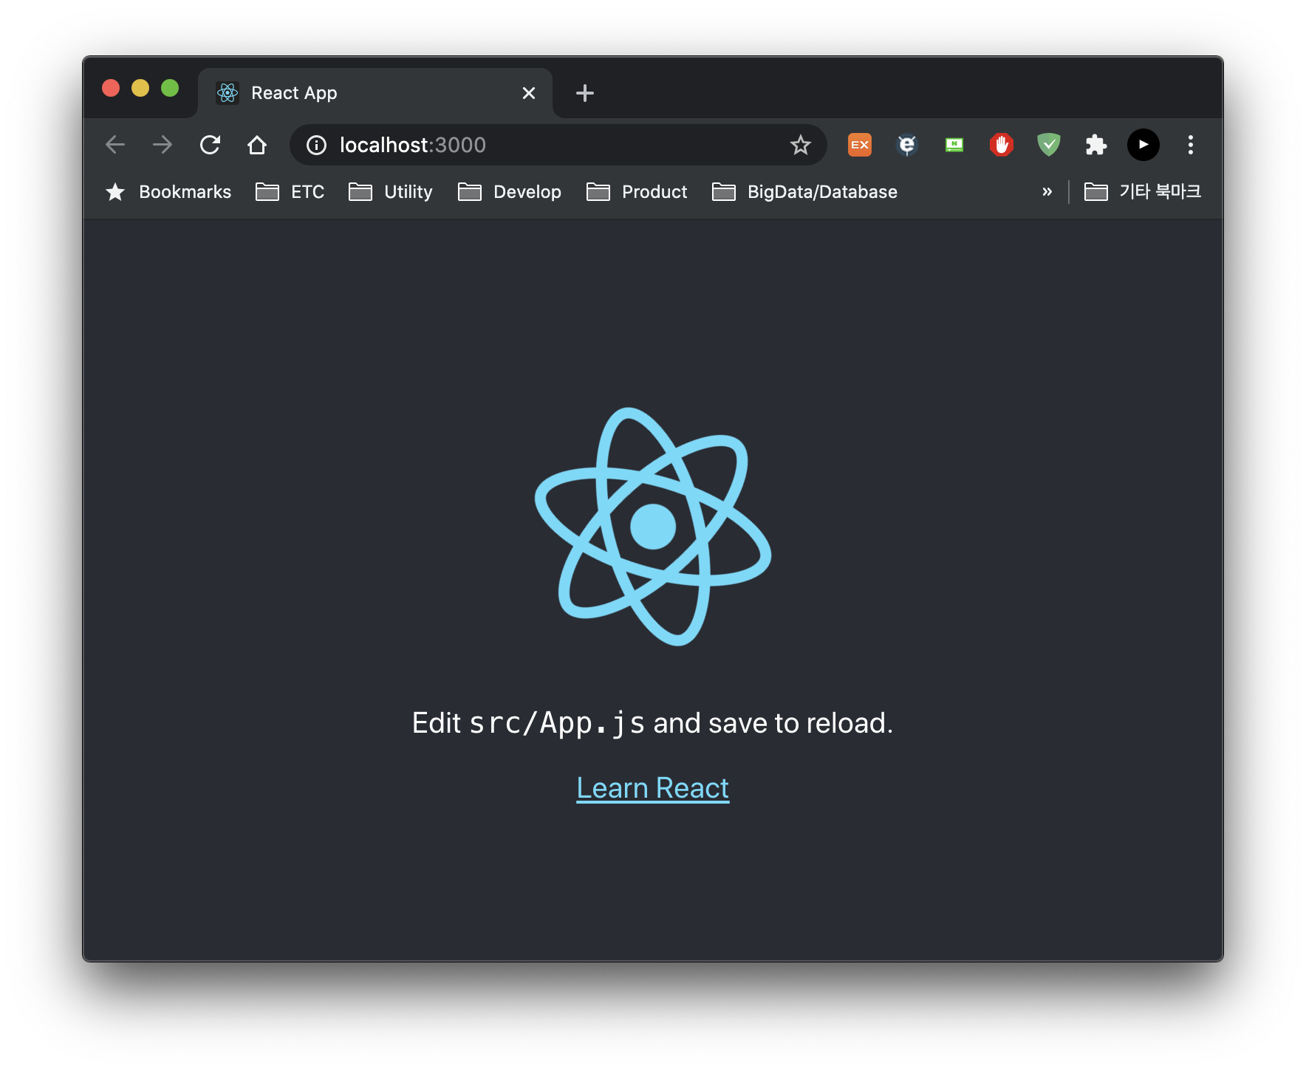Follow the Learn React link

[x=653, y=788]
